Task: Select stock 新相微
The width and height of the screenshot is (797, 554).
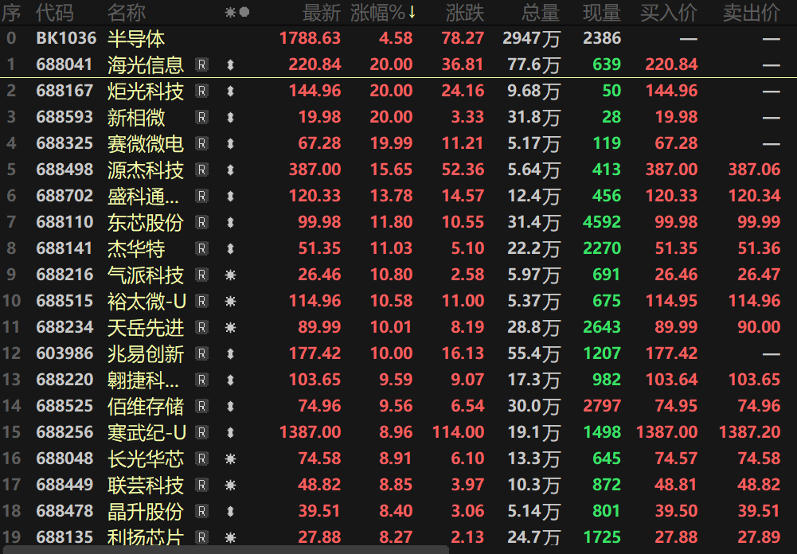Action: click(x=136, y=118)
